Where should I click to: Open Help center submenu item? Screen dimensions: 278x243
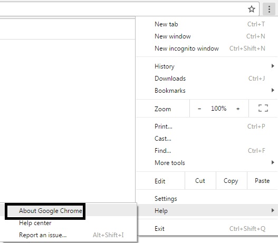tap(68, 223)
